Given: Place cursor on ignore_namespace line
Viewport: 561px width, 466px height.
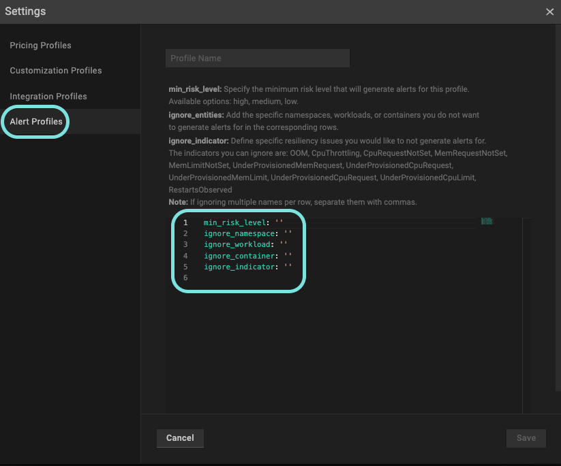Looking at the screenshot, I should click(x=247, y=233).
